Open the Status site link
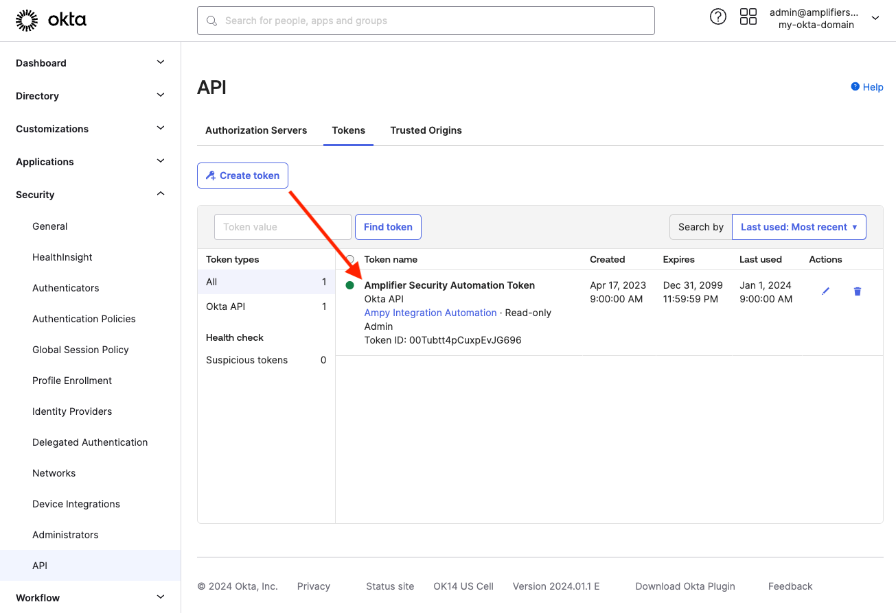 [x=390, y=586]
